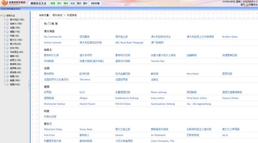Select the green 国内 tab after 报纸
Viewport: 258px width, 143px height.
[59, 3]
